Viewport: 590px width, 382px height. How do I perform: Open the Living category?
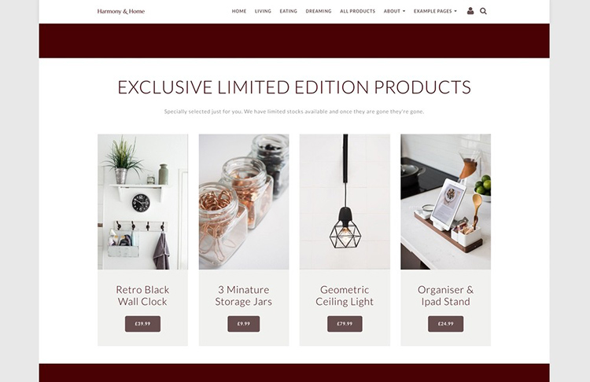(263, 11)
